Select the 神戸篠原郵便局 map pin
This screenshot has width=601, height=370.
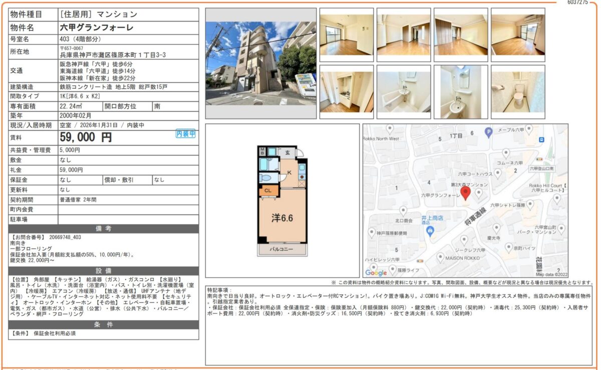[372, 232]
